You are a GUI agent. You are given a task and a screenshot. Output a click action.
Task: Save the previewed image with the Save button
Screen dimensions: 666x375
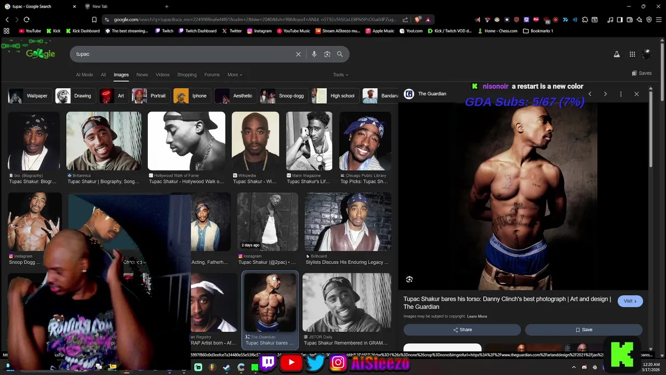coord(584,330)
